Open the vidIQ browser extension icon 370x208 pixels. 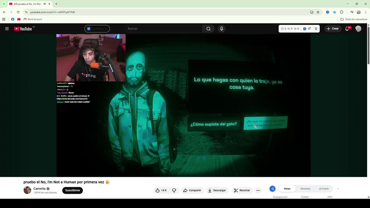(x=328, y=12)
